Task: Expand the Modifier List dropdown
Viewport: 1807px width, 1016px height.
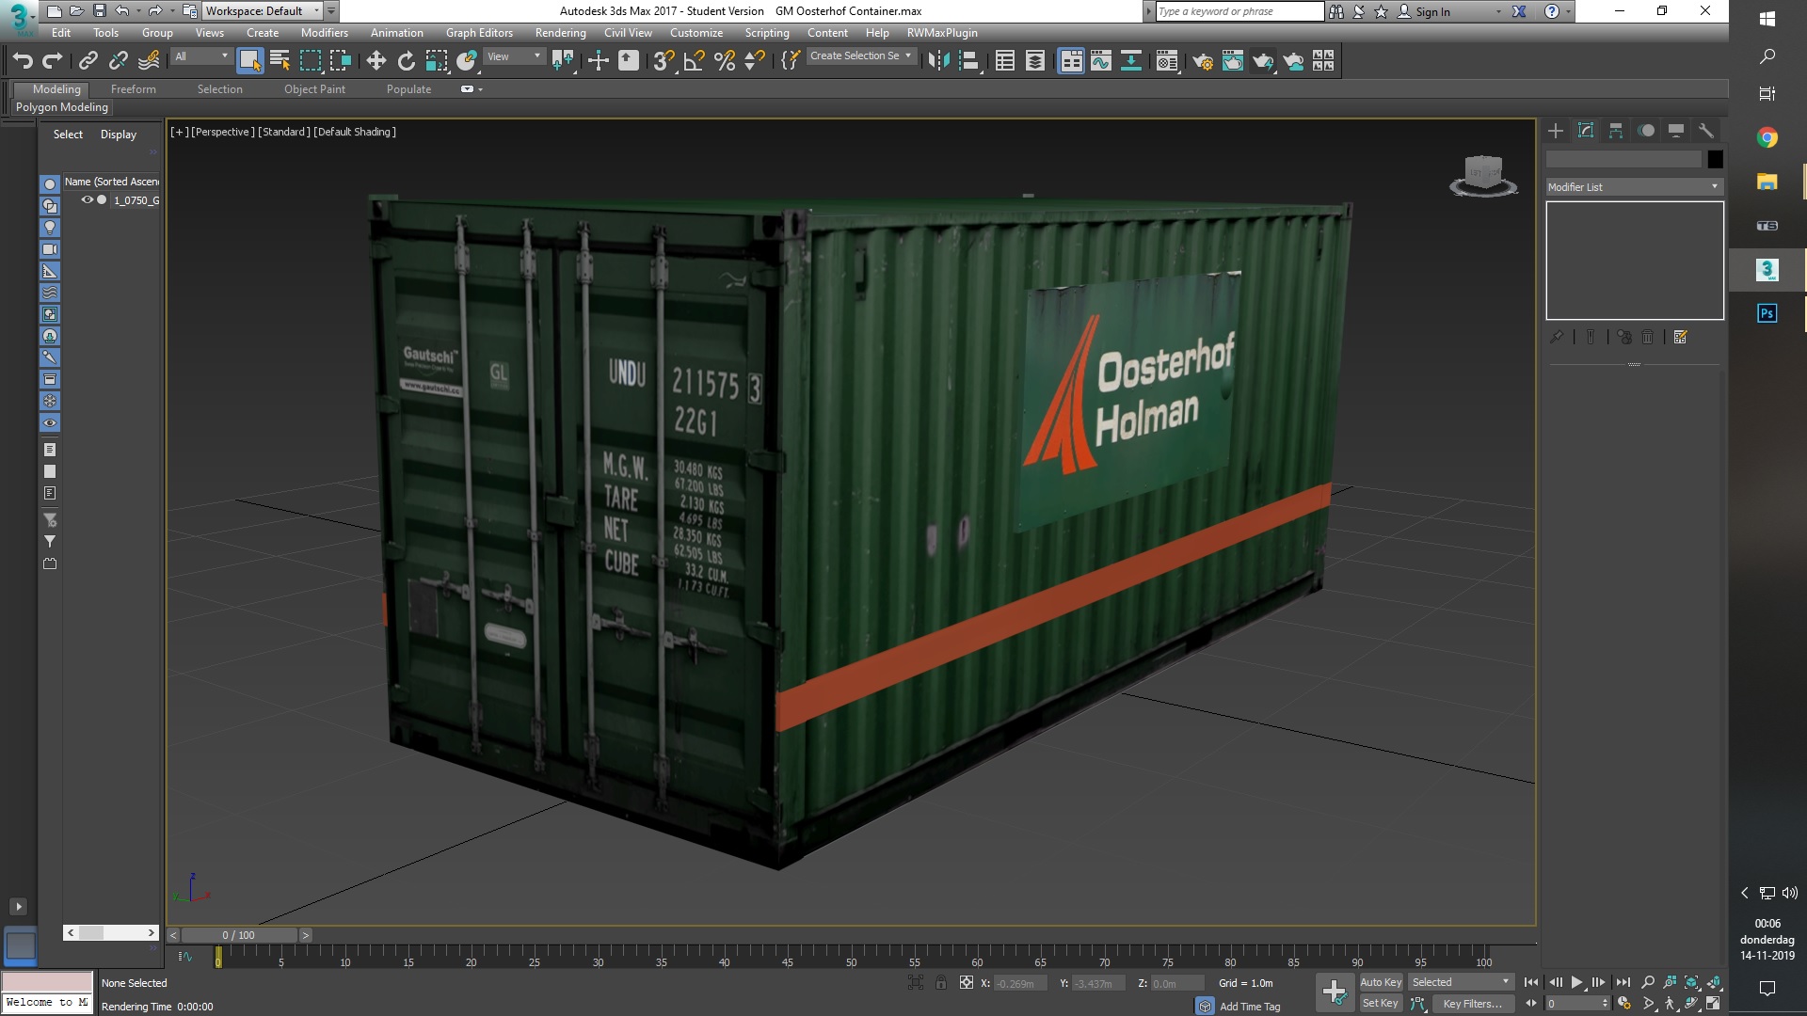Action: tap(1634, 187)
